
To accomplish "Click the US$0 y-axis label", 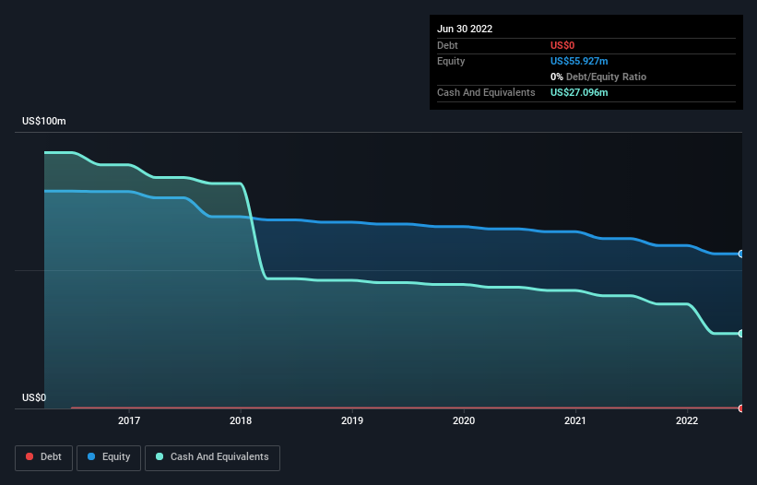I will pos(34,397).
